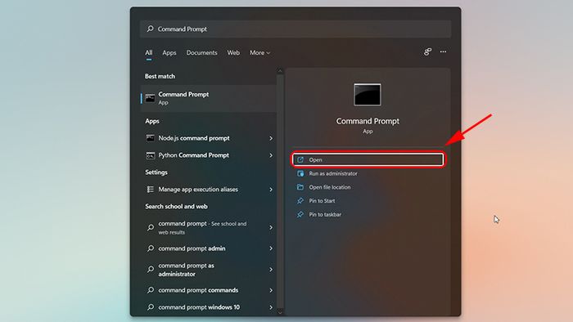Click search icon beside 'command prompt windows 10'
573x322 pixels.
click(150, 307)
